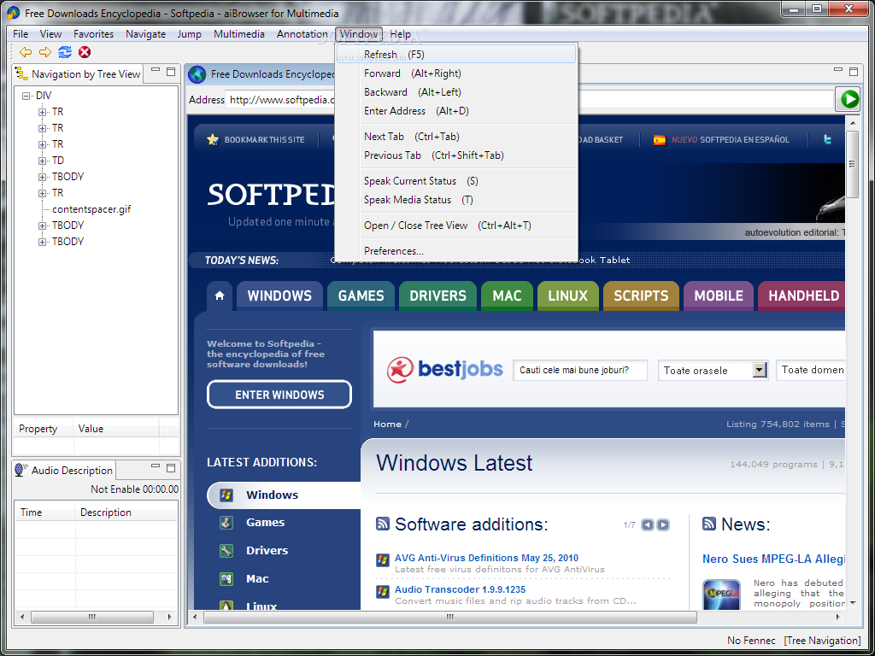Maximize the Audio Description panel

pos(171,467)
